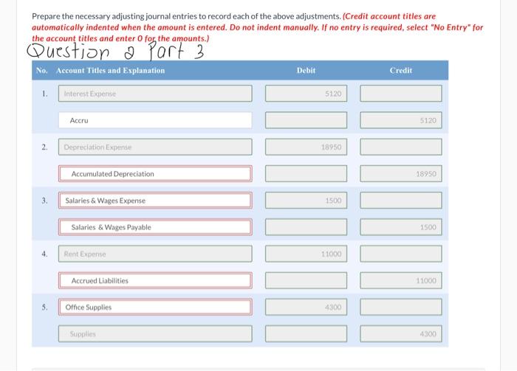Select the Depreciation Expense account field
Viewport: 517px width, 371px height.
point(155,147)
